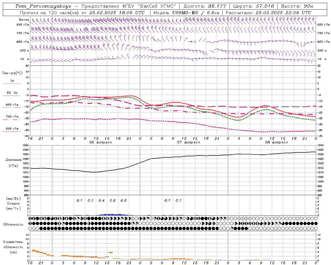The image size is (331, 265).
Task: Click the '26 февраля' date label
Action: (100, 142)
